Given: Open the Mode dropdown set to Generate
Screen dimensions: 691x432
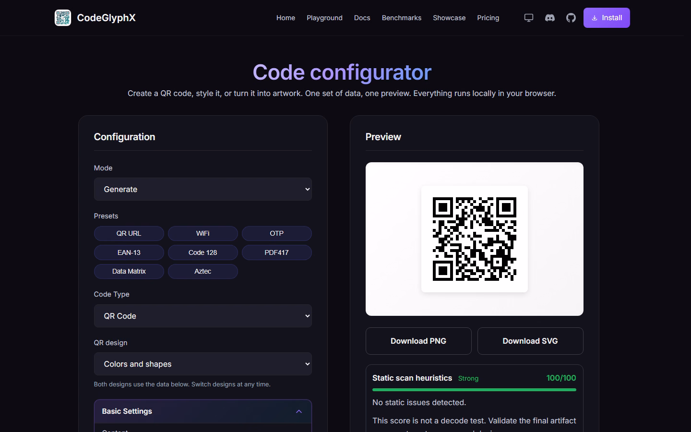Looking at the screenshot, I should coord(203,189).
